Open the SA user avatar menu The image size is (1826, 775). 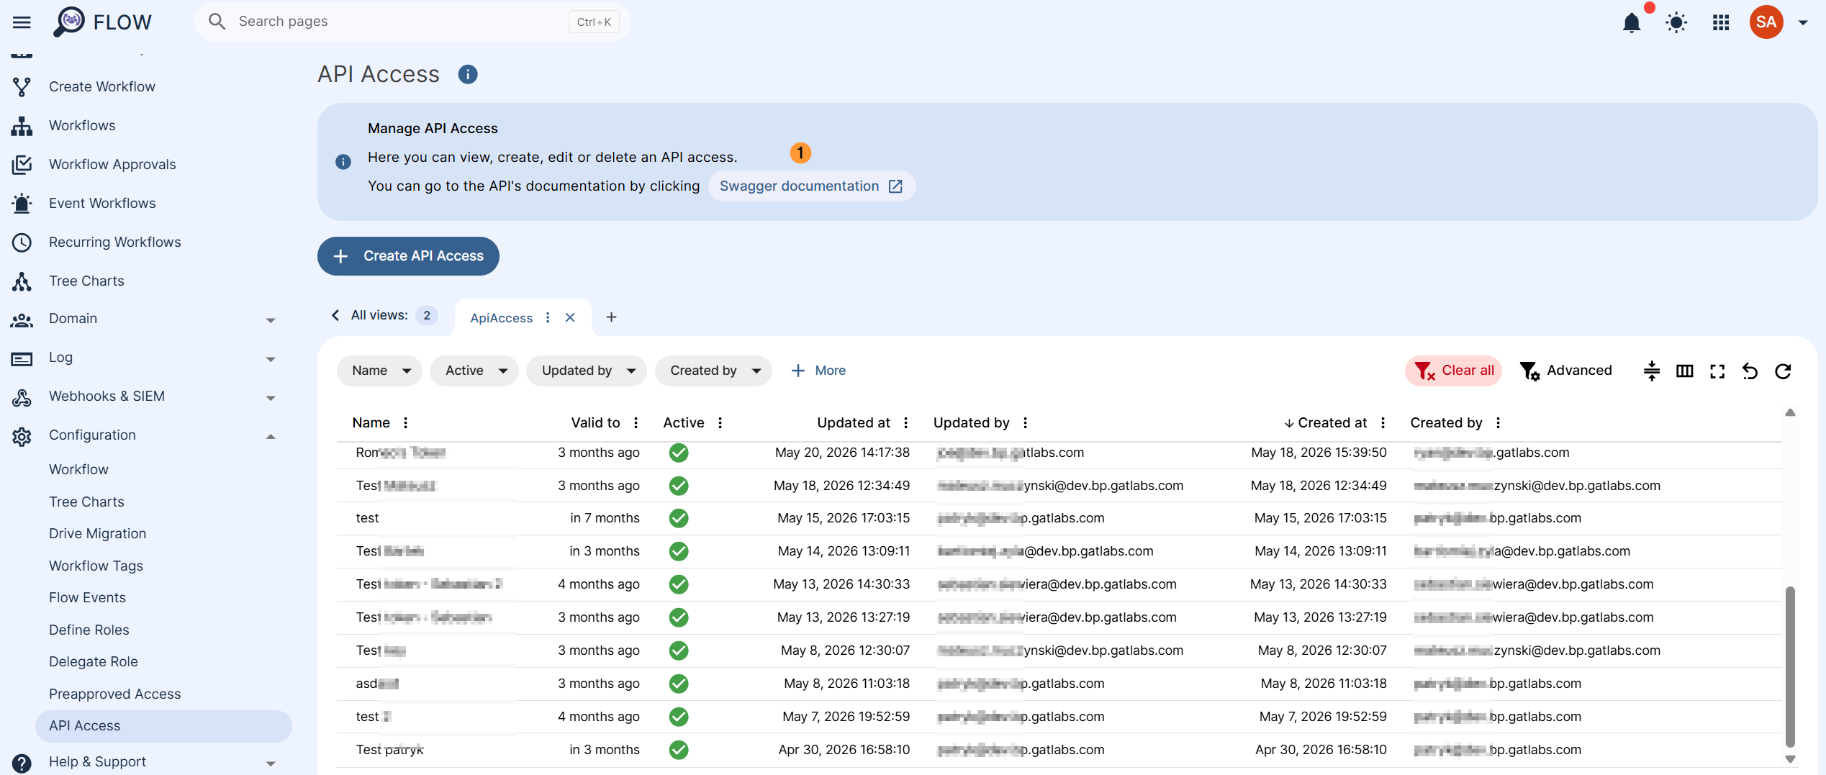coord(1766,22)
